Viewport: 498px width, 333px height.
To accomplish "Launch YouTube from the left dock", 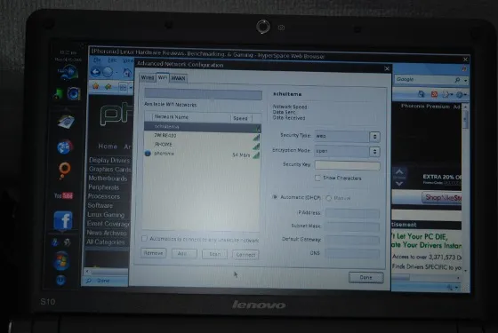I will click(x=63, y=195).
